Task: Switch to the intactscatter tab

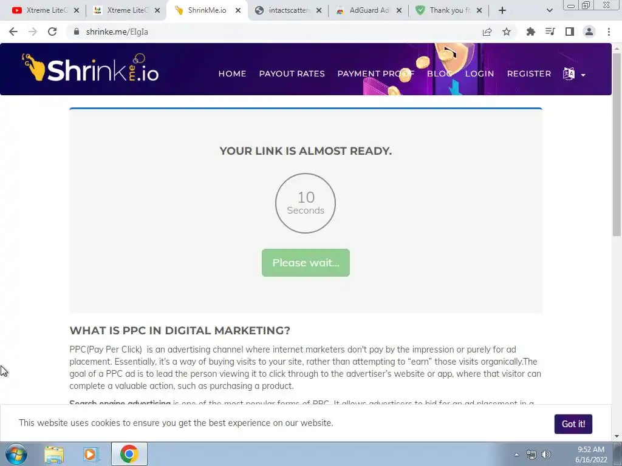Action: pos(288,10)
